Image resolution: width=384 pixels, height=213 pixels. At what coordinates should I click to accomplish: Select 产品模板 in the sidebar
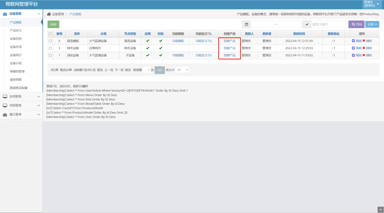(16, 22)
